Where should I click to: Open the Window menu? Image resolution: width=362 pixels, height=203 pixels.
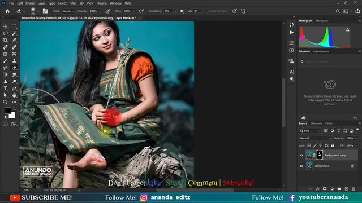pyautogui.click(x=115, y=3)
